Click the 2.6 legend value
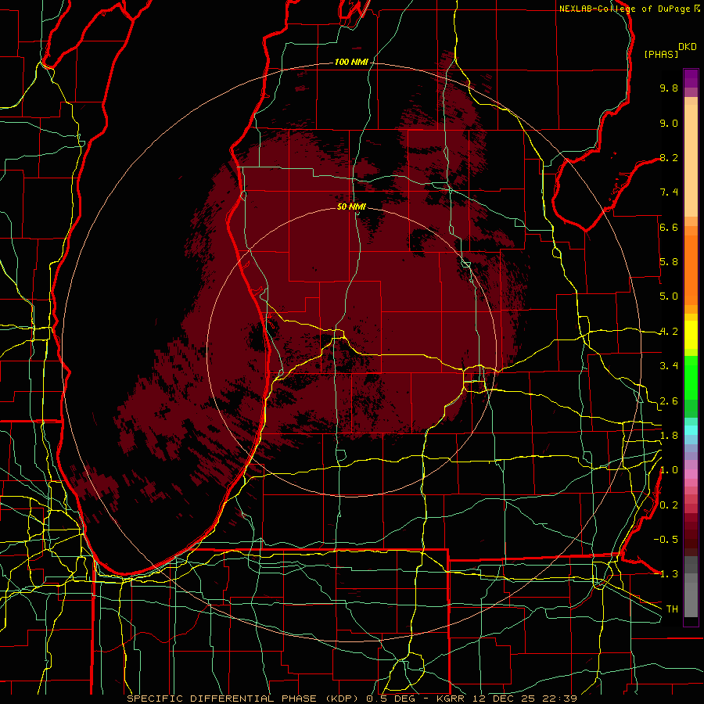Image resolution: width=704 pixels, height=704 pixels. click(669, 401)
